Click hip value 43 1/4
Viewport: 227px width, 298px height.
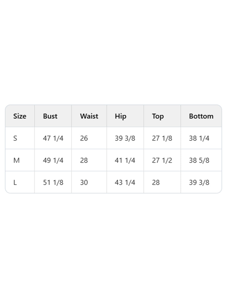click(125, 182)
